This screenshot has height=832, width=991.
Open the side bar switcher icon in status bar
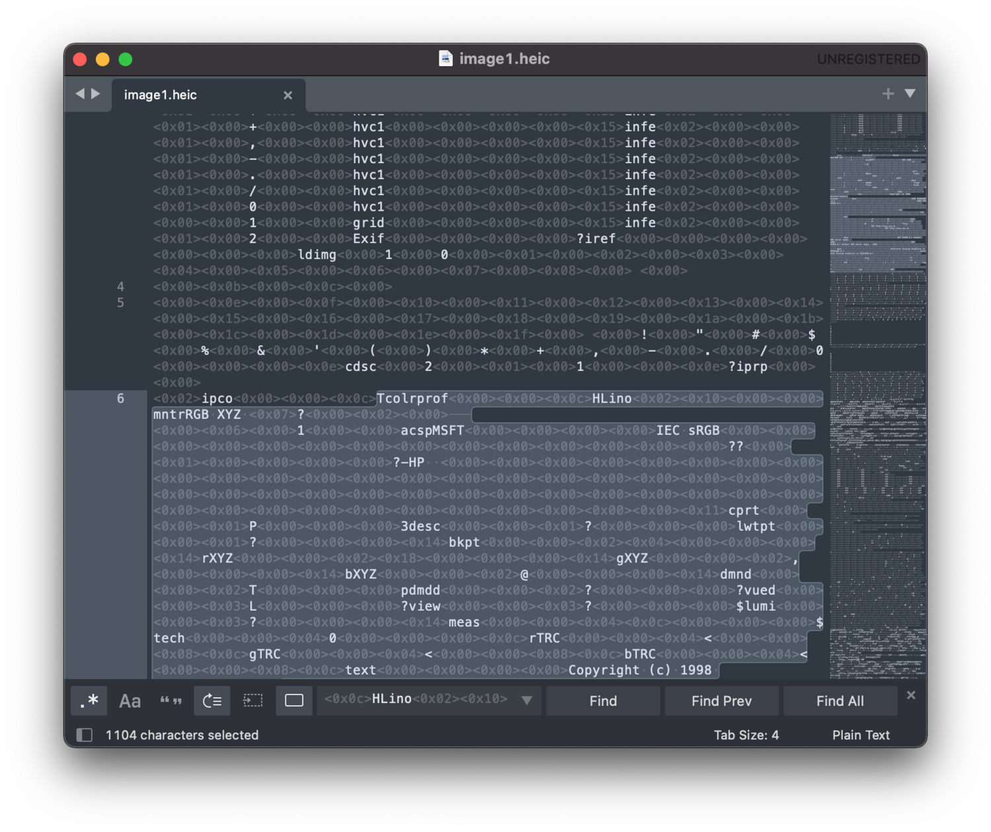pos(85,735)
